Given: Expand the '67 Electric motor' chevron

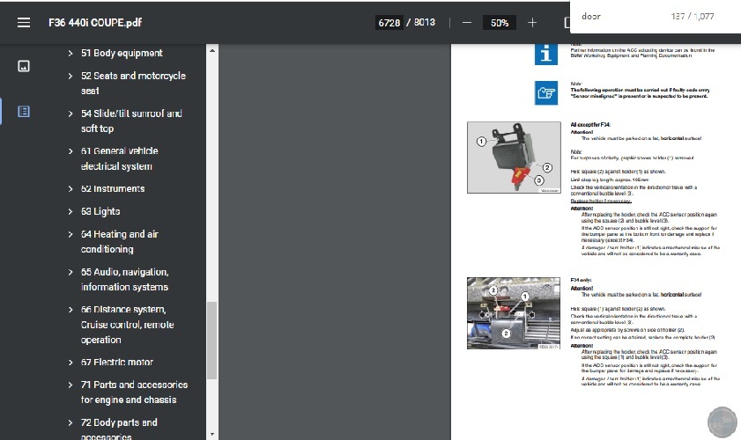Looking at the screenshot, I should (x=70, y=363).
